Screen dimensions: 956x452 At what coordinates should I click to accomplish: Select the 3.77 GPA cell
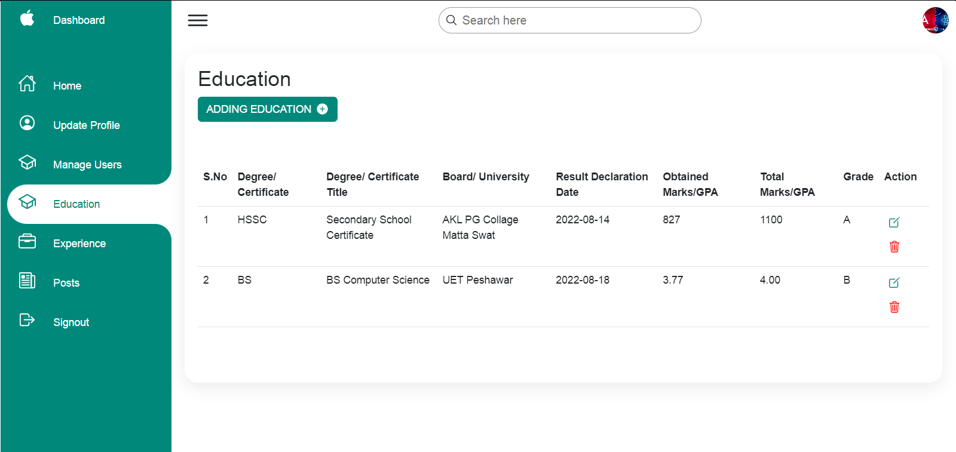pos(673,280)
